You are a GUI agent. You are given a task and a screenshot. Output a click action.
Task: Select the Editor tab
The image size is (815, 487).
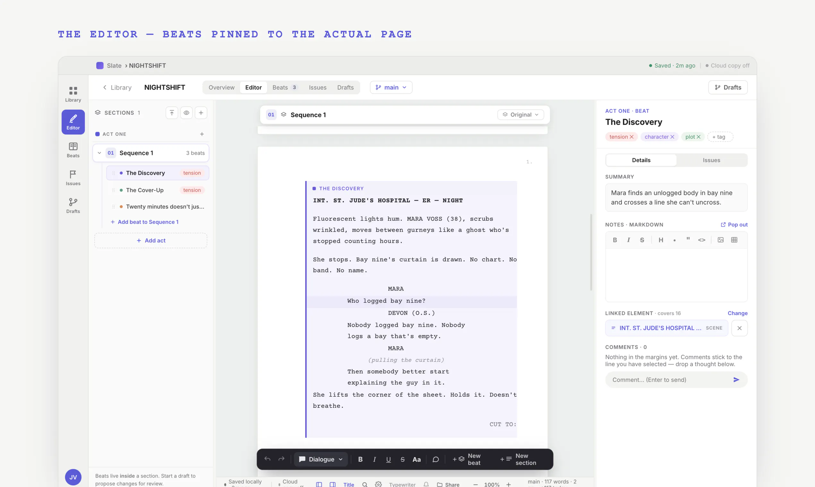tap(253, 87)
